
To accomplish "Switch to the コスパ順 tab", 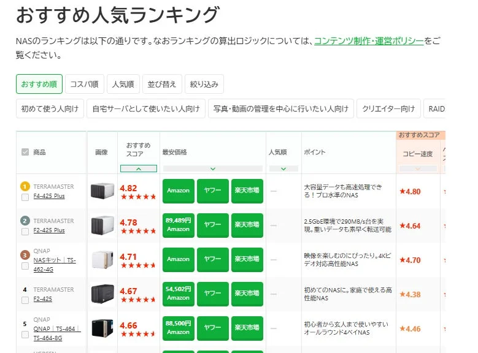I will click(x=85, y=84).
